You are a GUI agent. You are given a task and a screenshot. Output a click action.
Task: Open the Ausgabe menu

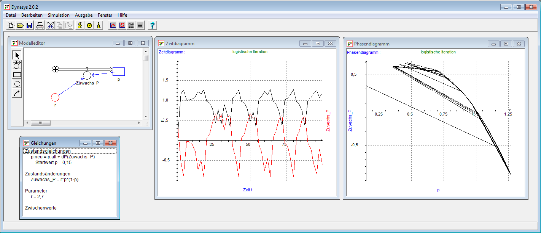tap(84, 15)
